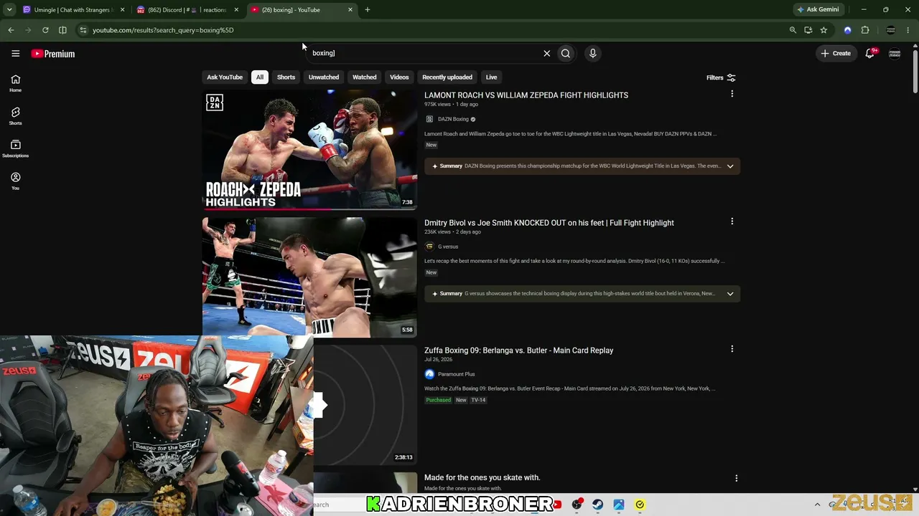Open the Chrome three-dot menu

pos(909,30)
